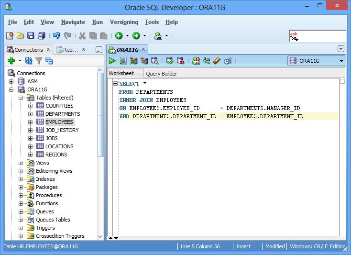Open the File menu
The image size is (351, 255).
(x=12, y=22)
